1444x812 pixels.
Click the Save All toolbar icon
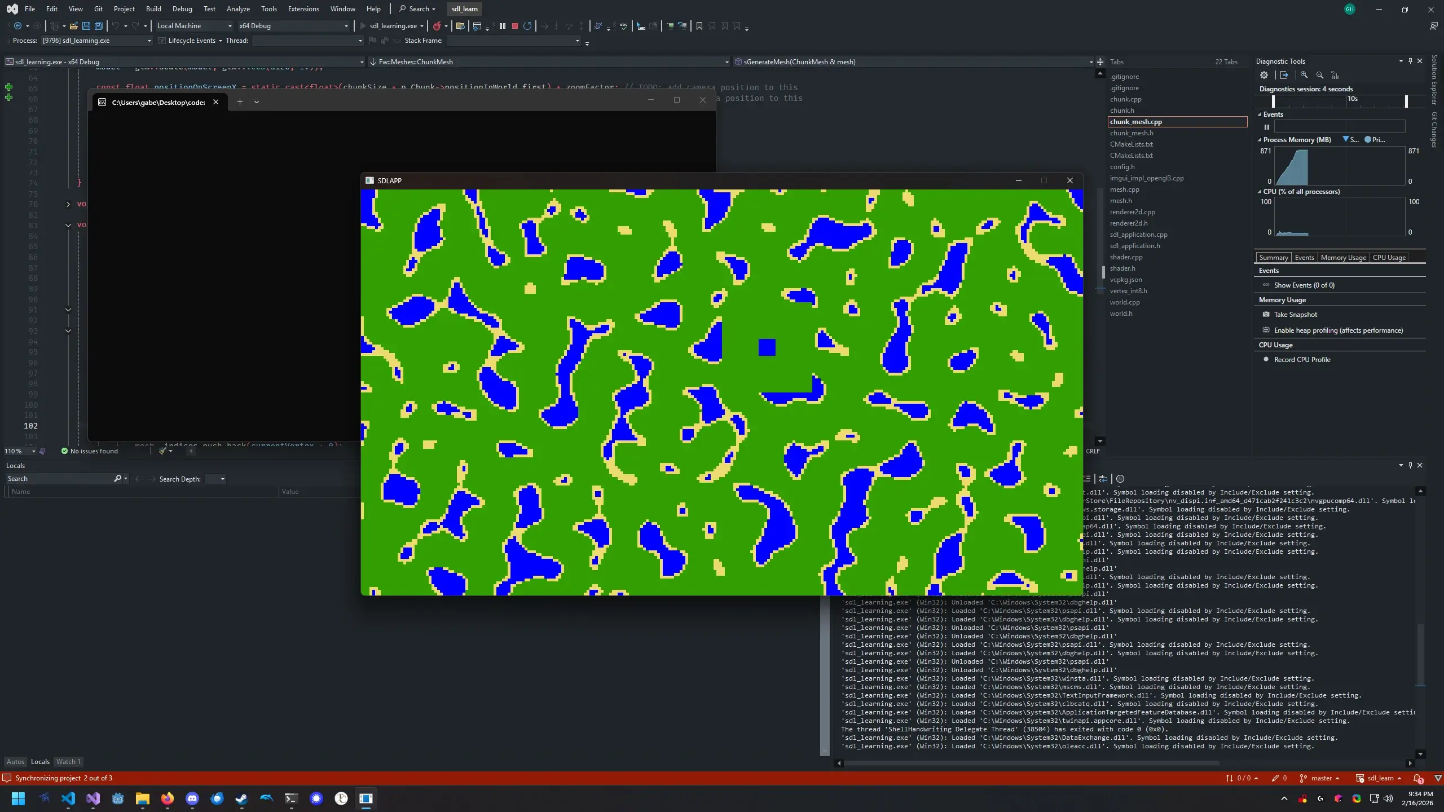click(98, 26)
